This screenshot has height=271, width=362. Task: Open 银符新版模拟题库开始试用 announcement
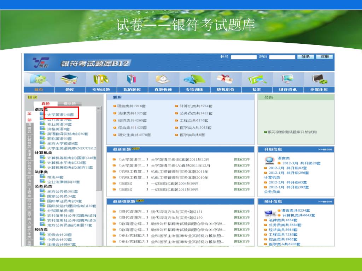click(x=292, y=132)
